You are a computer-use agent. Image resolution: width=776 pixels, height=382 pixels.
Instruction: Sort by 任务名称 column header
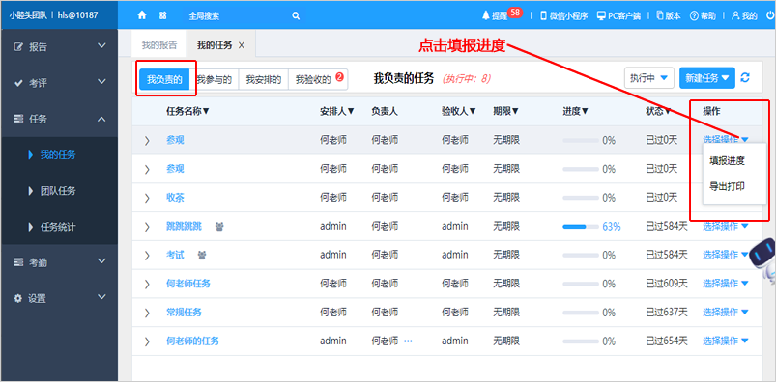(x=188, y=111)
